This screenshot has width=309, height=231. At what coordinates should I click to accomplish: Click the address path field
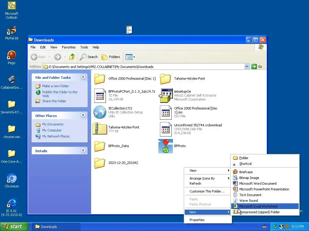pyautogui.click(x=143, y=66)
